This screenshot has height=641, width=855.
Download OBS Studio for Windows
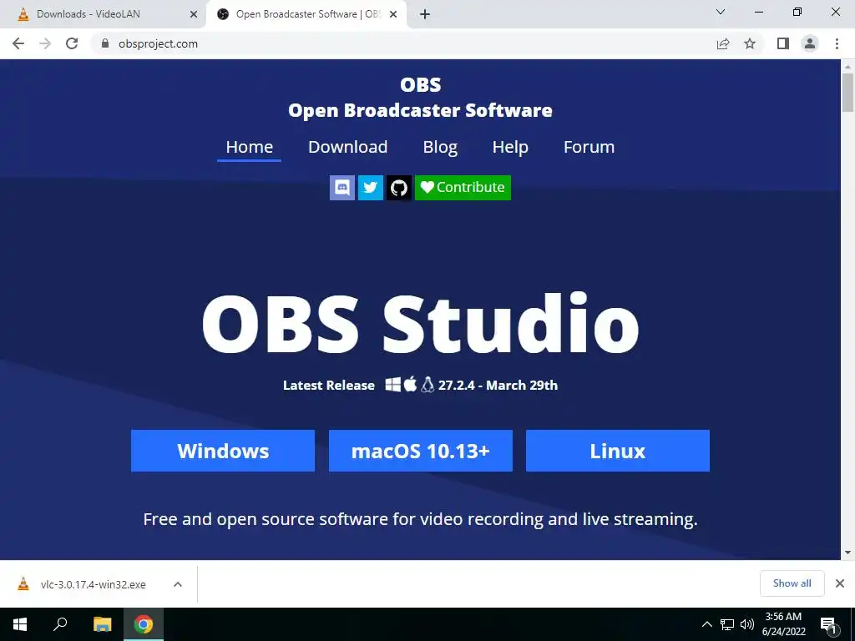222,451
